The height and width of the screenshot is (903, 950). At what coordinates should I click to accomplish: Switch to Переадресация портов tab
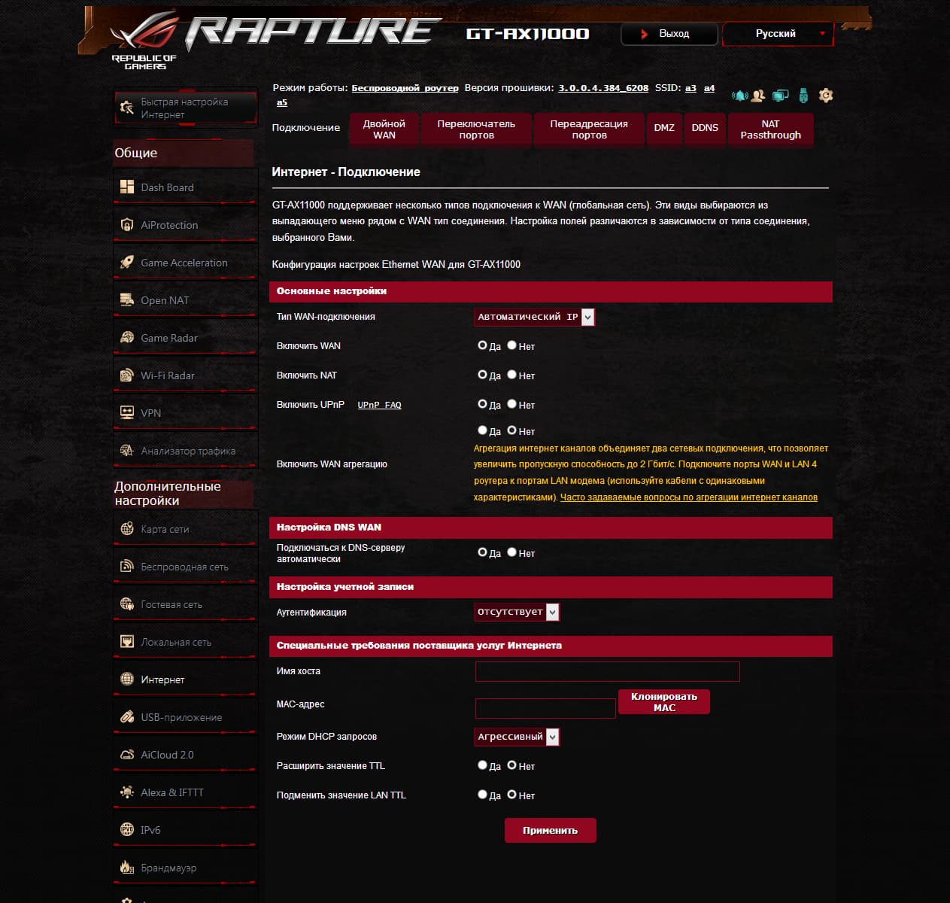tap(589, 129)
